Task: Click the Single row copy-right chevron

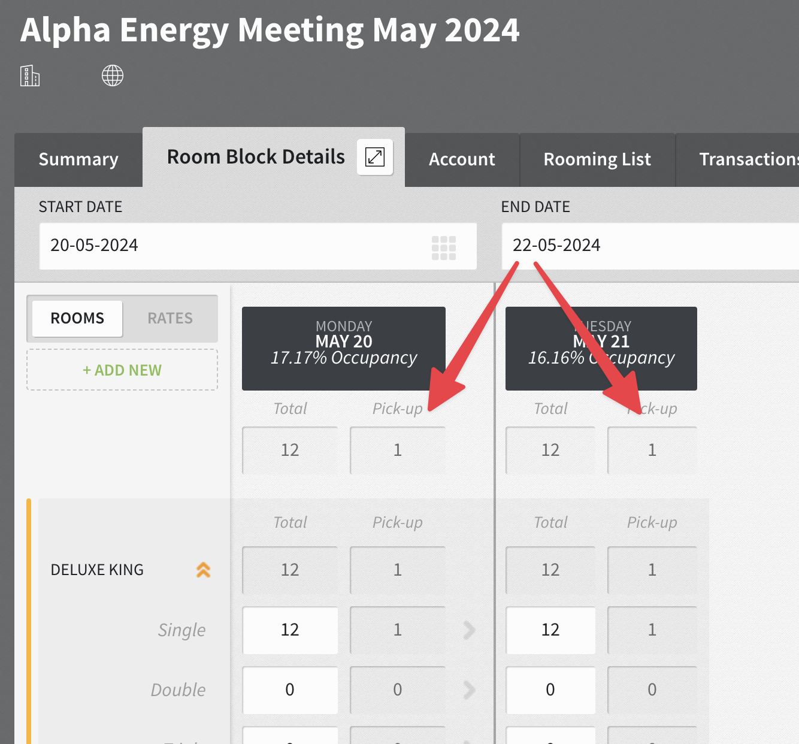Action: click(469, 630)
